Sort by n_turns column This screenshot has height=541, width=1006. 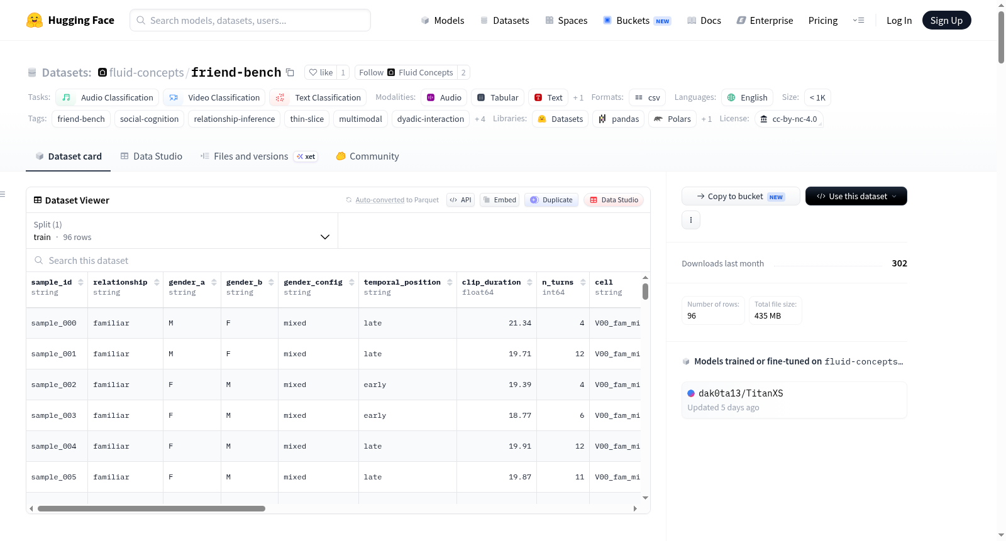(583, 282)
